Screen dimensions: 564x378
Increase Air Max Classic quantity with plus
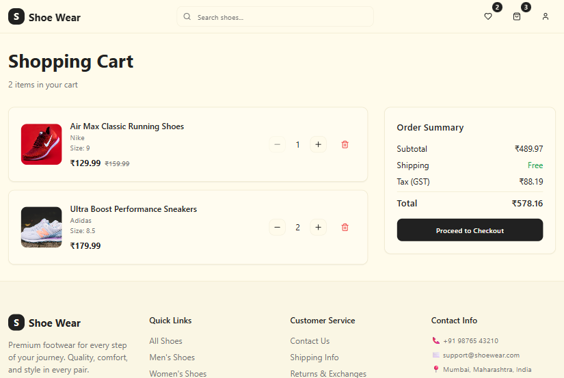click(x=318, y=144)
